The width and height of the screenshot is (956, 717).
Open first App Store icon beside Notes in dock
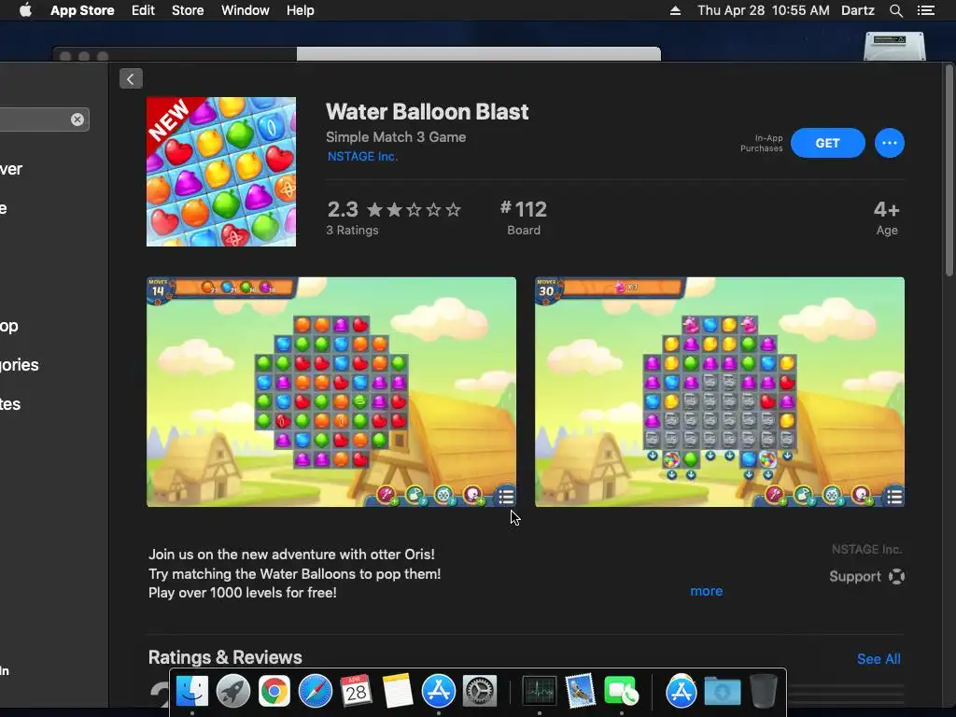click(x=439, y=692)
